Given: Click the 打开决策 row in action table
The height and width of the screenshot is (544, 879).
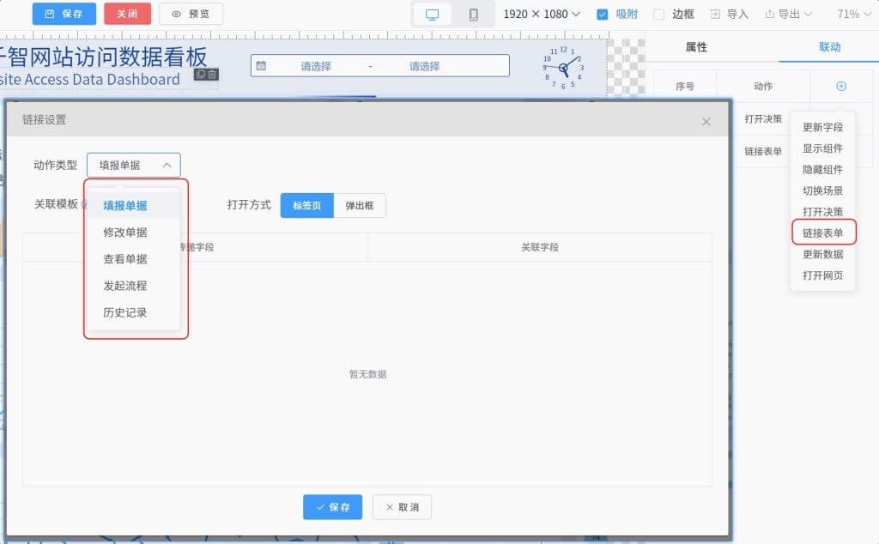Looking at the screenshot, I should tap(763, 118).
